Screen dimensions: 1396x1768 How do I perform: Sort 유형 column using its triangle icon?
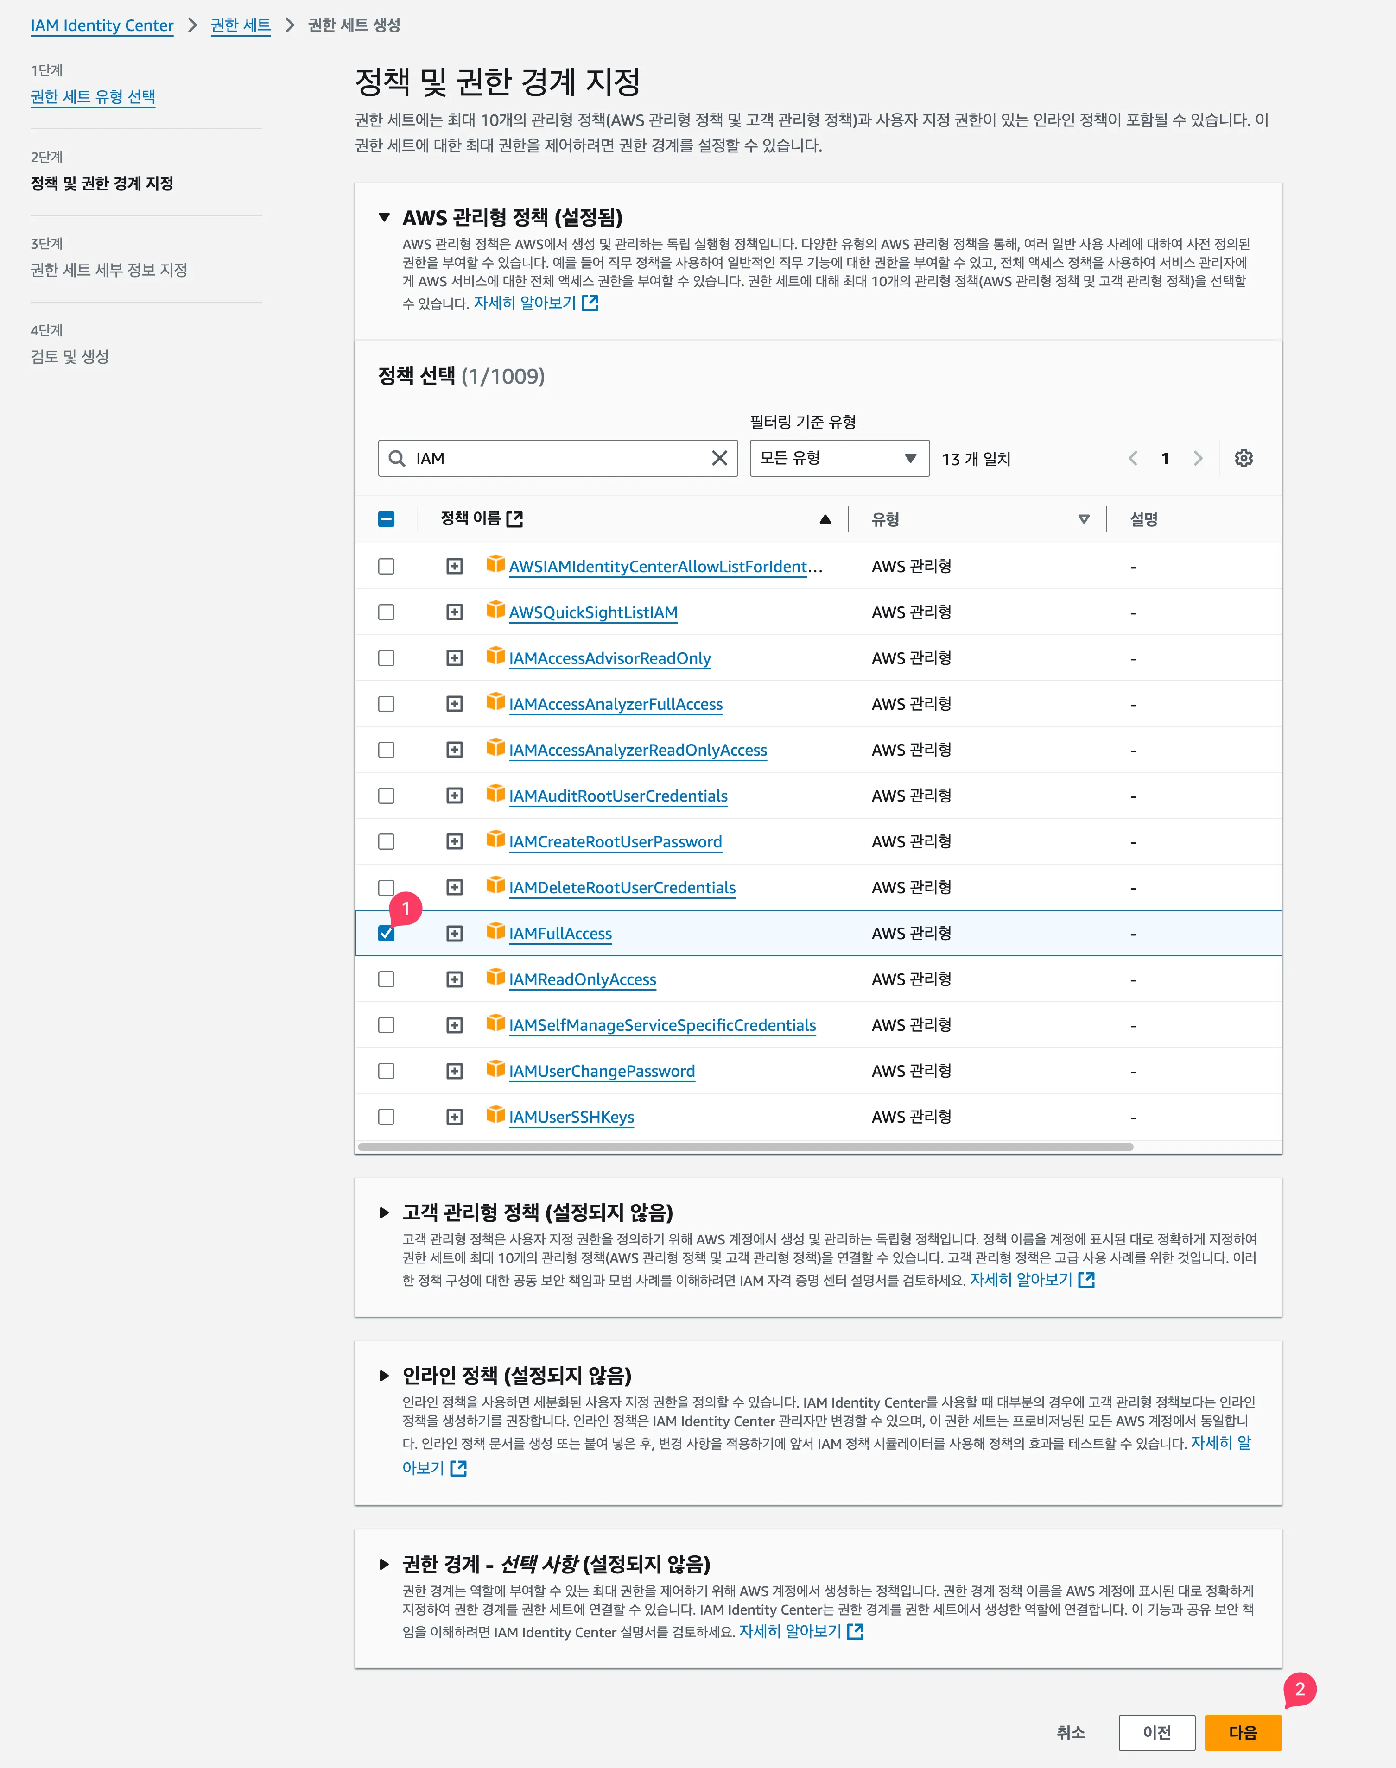click(1083, 519)
